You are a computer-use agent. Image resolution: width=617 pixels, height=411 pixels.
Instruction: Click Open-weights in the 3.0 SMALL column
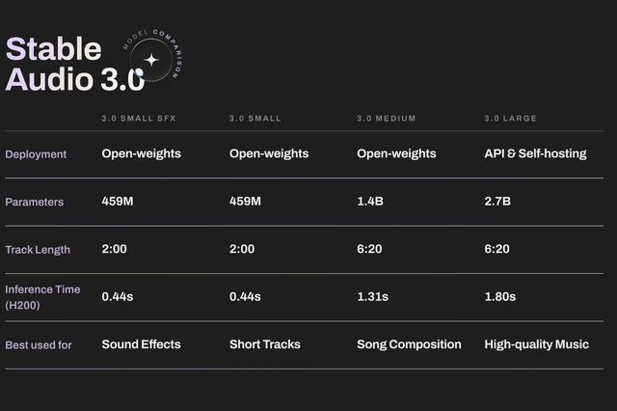(x=269, y=153)
